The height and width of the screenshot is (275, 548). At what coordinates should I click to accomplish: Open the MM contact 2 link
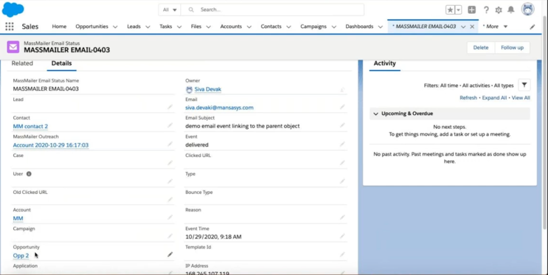coord(31,126)
